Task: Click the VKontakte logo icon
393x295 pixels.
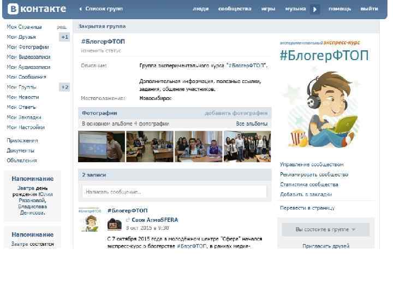Action: 13,9
